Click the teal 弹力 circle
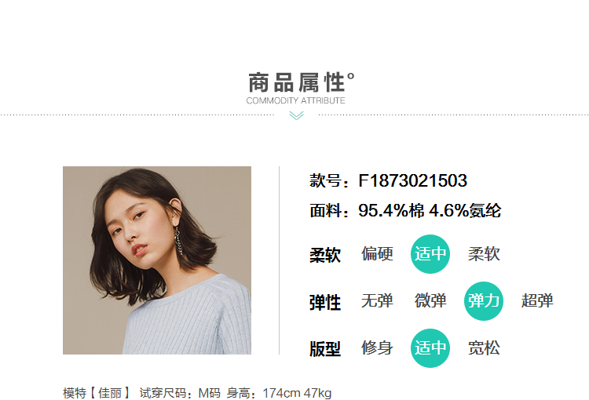The width and height of the screenshot is (589, 400). pos(484,301)
